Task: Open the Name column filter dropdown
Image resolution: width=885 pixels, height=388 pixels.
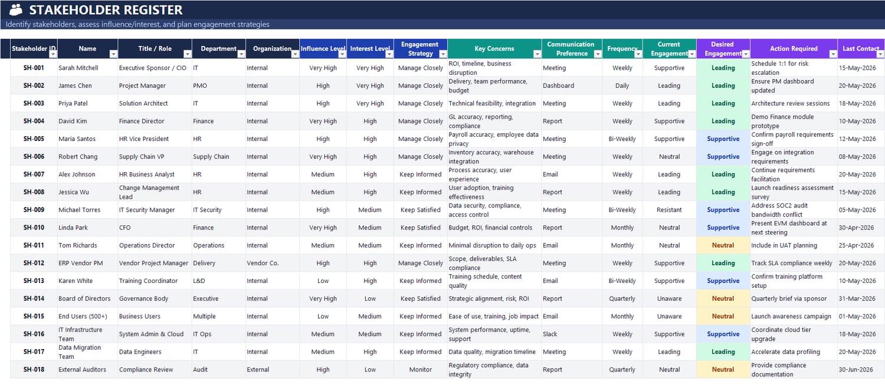Action: coord(113,54)
